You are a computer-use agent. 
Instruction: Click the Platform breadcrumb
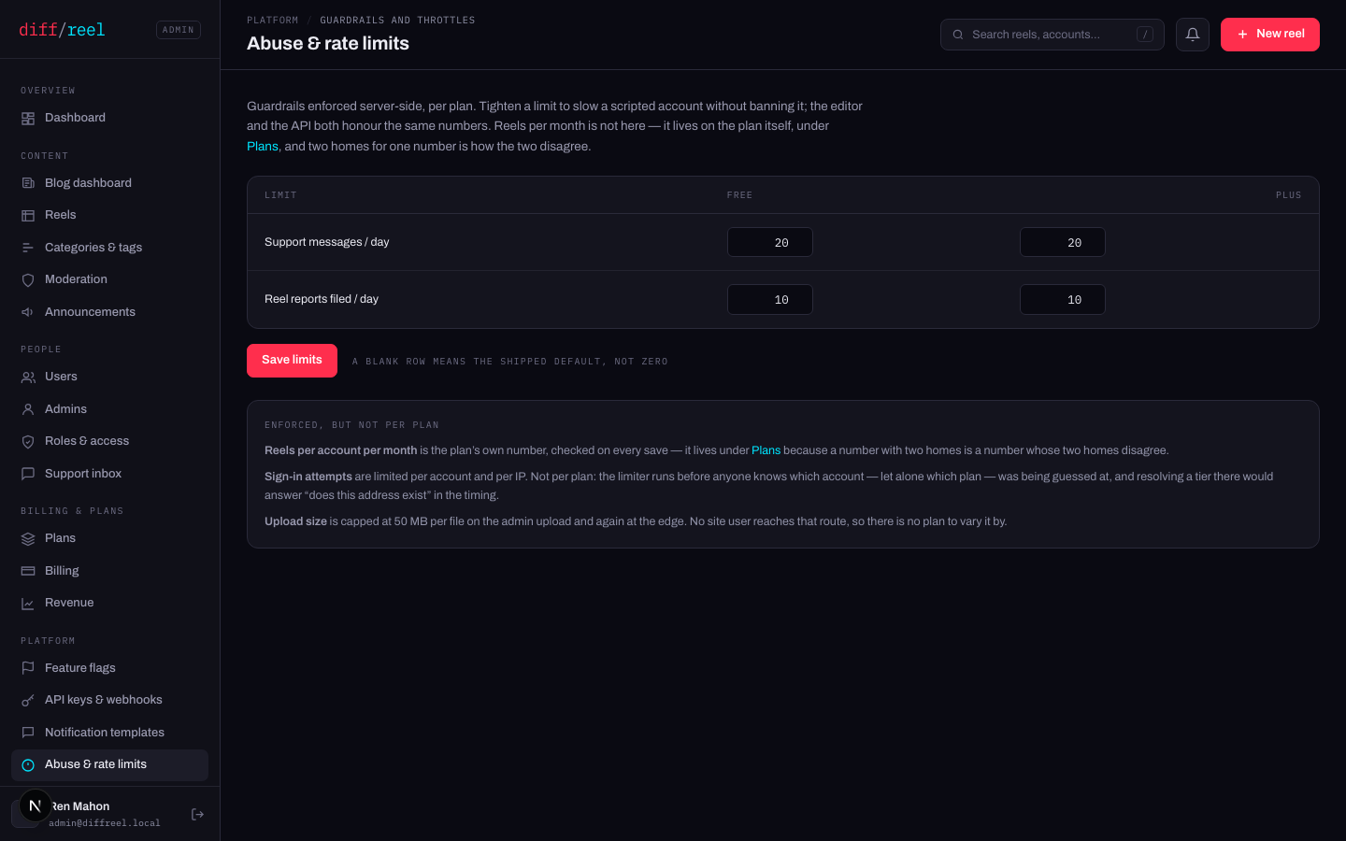coord(273,21)
